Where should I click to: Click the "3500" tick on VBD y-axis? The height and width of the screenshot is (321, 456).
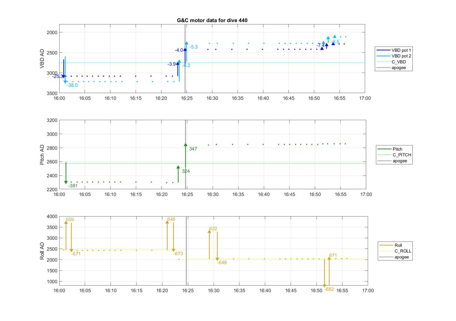pyautogui.click(x=52, y=93)
